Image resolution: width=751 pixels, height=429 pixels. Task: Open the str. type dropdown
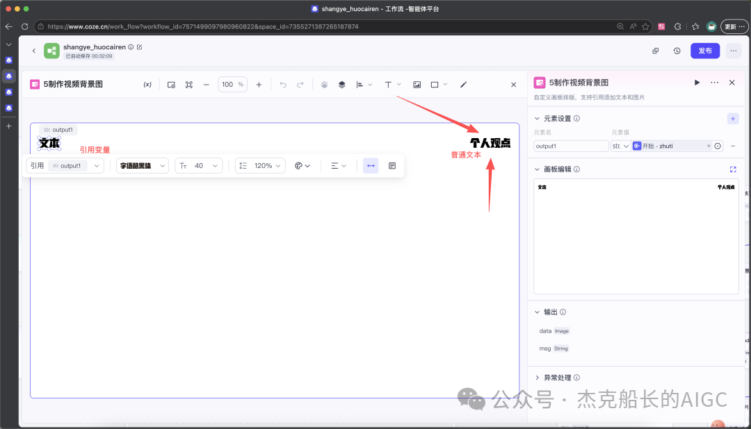coord(620,146)
